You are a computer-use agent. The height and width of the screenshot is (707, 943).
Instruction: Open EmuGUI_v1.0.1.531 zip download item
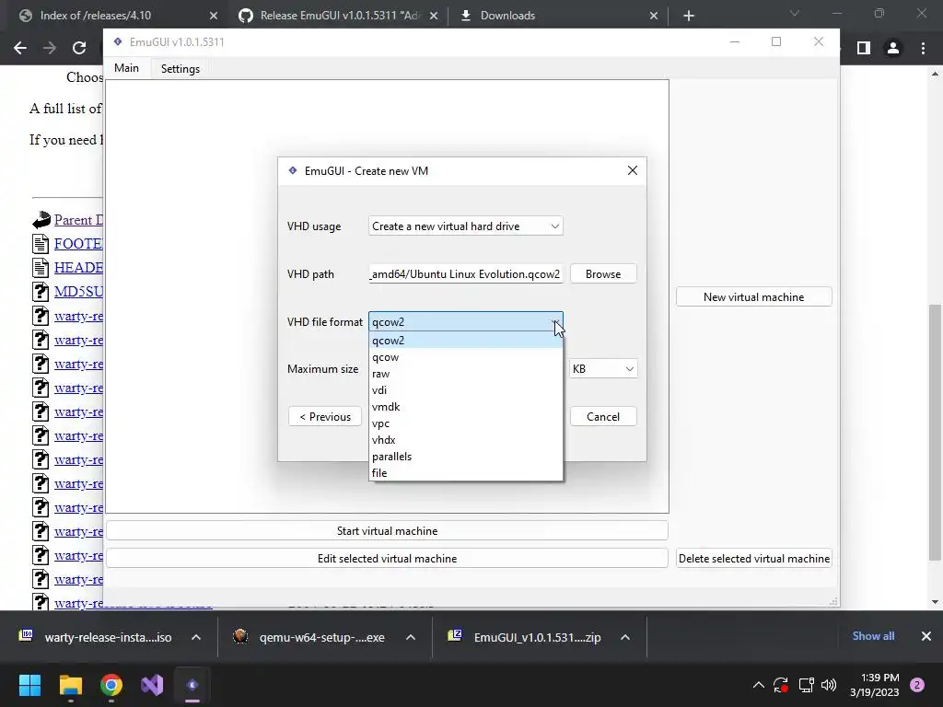[x=524, y=637]
